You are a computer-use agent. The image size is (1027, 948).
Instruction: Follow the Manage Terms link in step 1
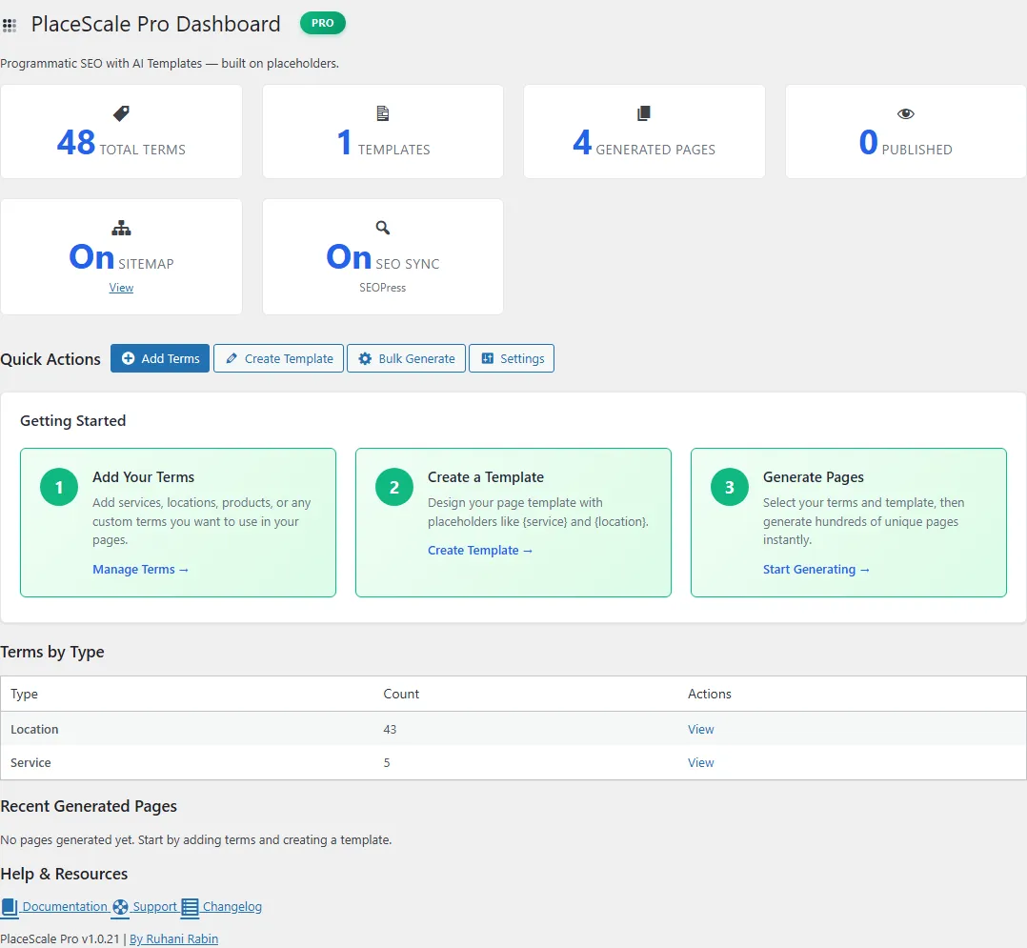[x=140, y=569]
